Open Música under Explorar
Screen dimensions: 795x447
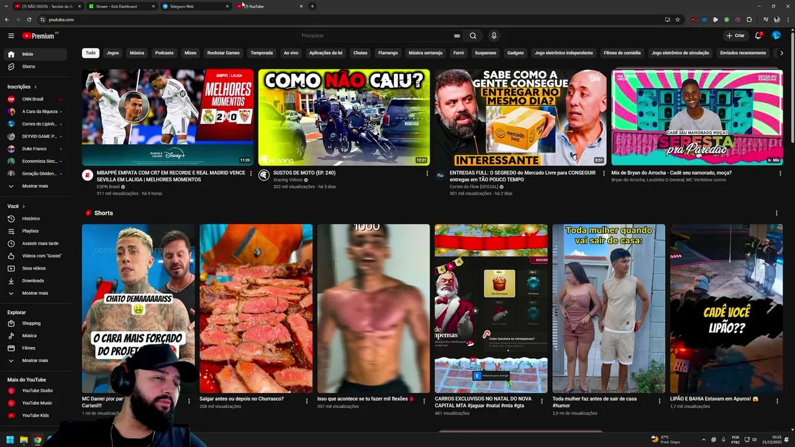(36, 336)
